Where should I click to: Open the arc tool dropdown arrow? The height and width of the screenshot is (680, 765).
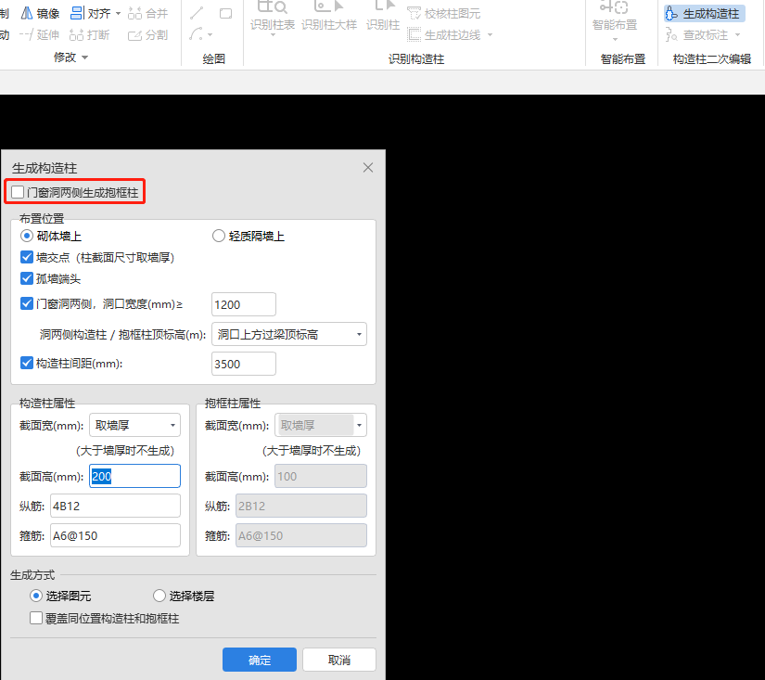pyautogui.click(x=210, y=34)
